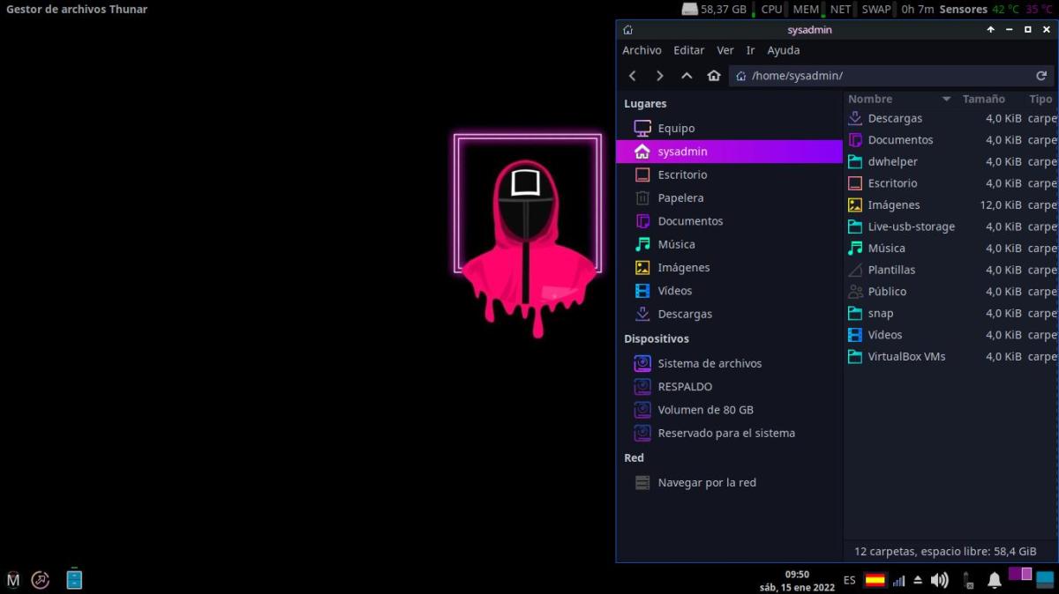
Task: Open the notification bell icon
Action: point(995,580)
